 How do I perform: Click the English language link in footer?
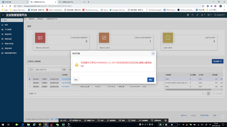pos(193,115)
